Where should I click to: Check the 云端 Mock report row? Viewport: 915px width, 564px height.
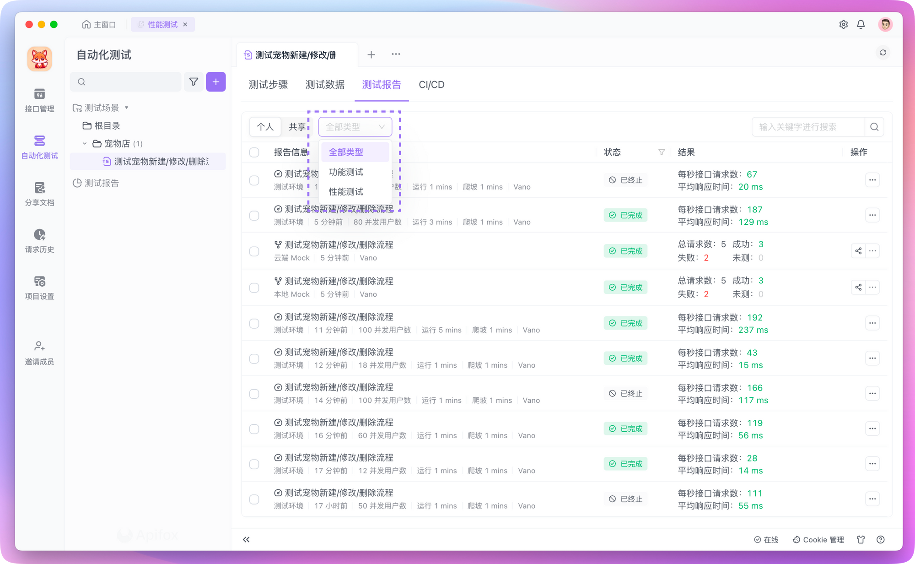coord(254,251)
